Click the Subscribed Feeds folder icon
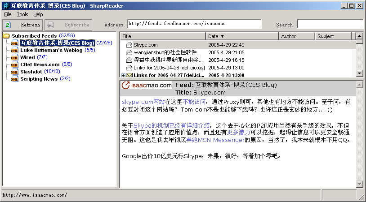This screenshot has width=366, height=202. (x=6, y=36)
